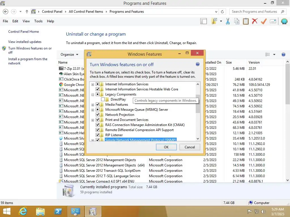This screenshot has height=217, width=290.
Task: Click the programs list vertical scrollbar thumb
Action: pyautogui.click(x=287, y=84)
